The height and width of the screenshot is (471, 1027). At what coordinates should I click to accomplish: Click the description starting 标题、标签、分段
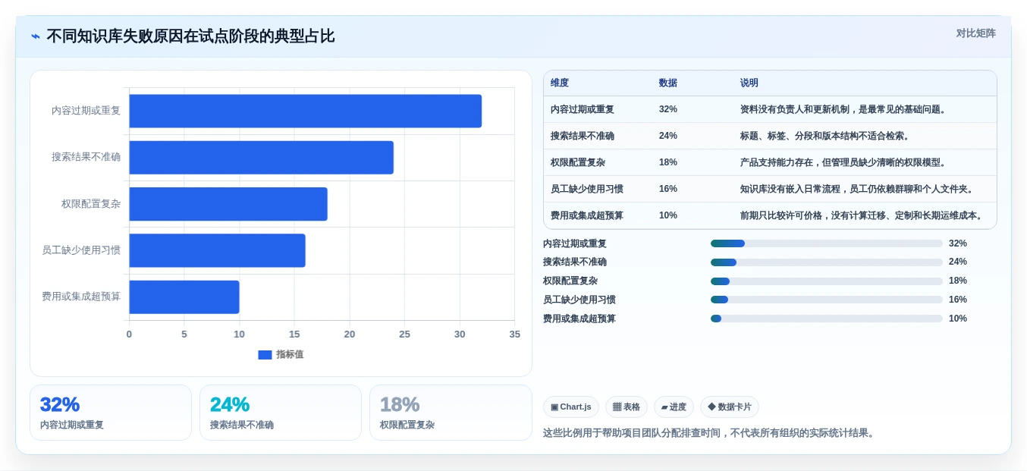pos(824,136)
